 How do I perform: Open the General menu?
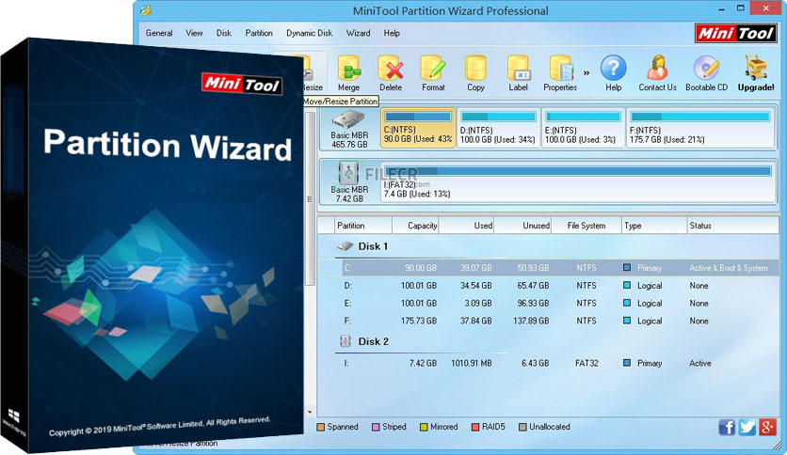click(159, 33)
